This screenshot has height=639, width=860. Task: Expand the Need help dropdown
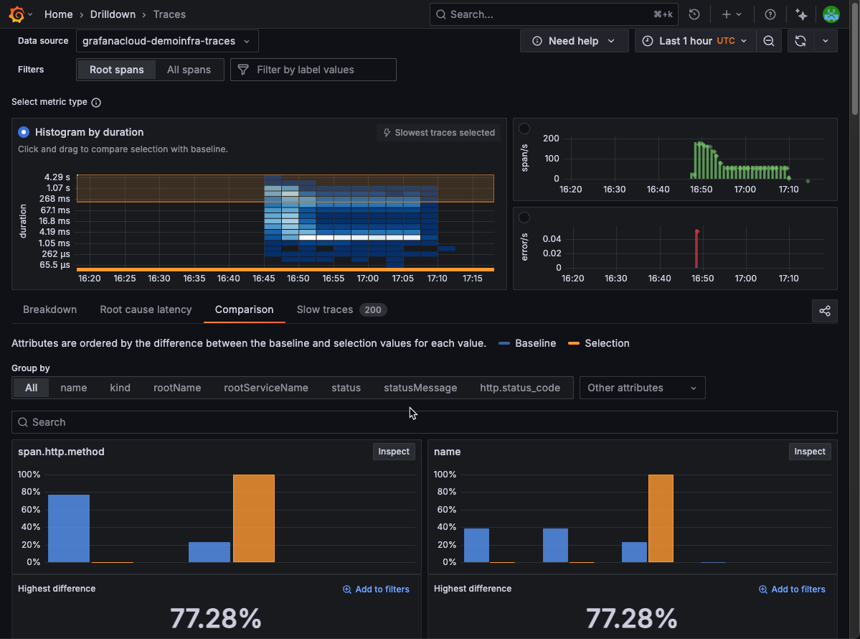(574, 41)
